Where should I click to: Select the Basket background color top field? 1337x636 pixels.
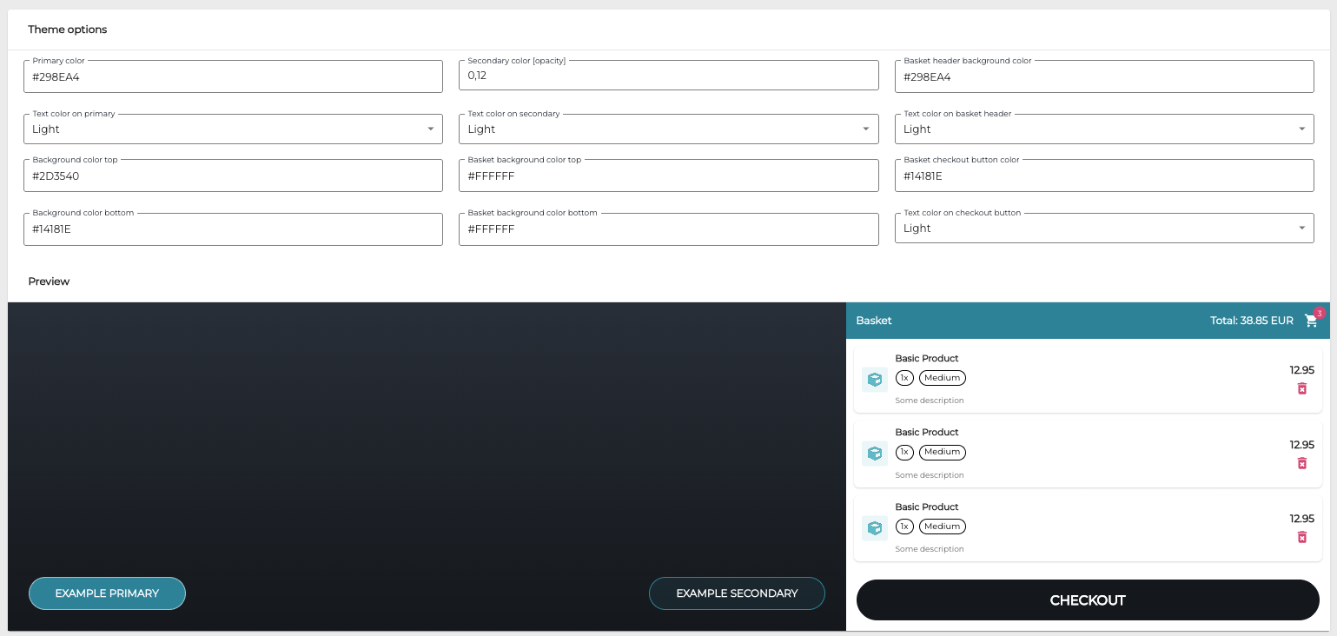pos(668,176)
